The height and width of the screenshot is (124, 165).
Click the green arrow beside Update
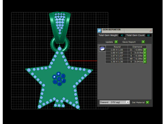tap(116, 42)
